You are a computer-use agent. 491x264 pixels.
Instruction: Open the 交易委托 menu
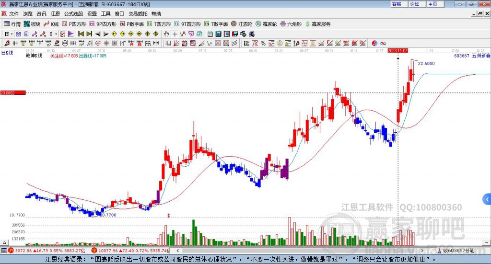(138, 14)
